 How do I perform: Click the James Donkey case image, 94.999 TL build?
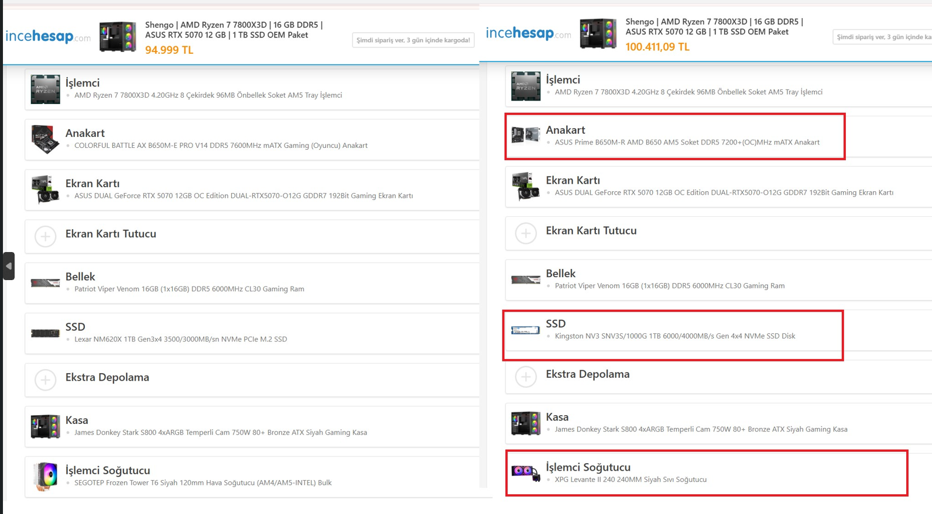(x=45, y=426)
